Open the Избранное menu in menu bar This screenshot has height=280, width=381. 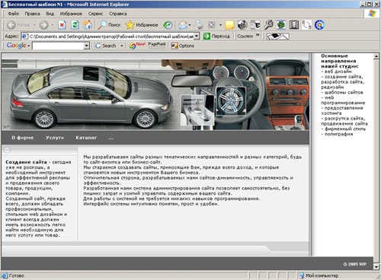point(71,14)
